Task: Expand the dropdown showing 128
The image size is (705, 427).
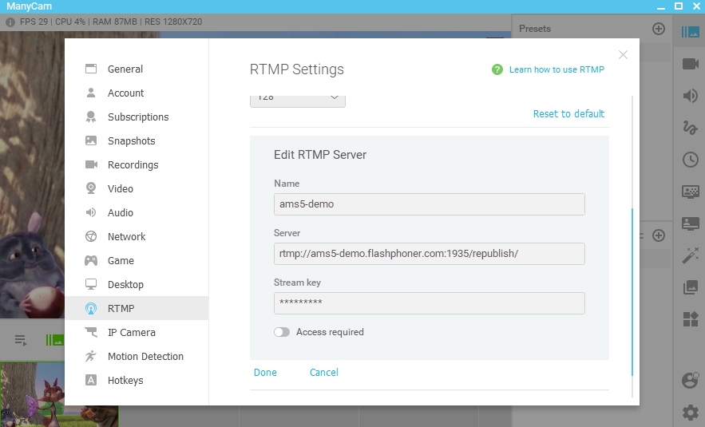Action: coord(298,98)
